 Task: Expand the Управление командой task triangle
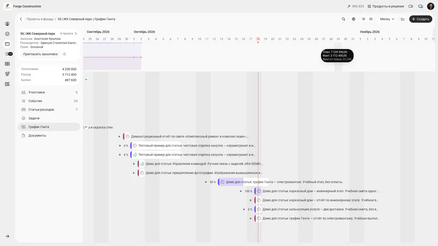(134, 164)
